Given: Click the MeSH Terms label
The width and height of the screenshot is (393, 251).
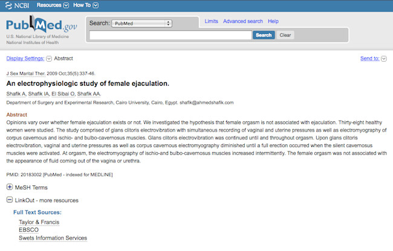Looking at the screenshot, I should 31,188.
